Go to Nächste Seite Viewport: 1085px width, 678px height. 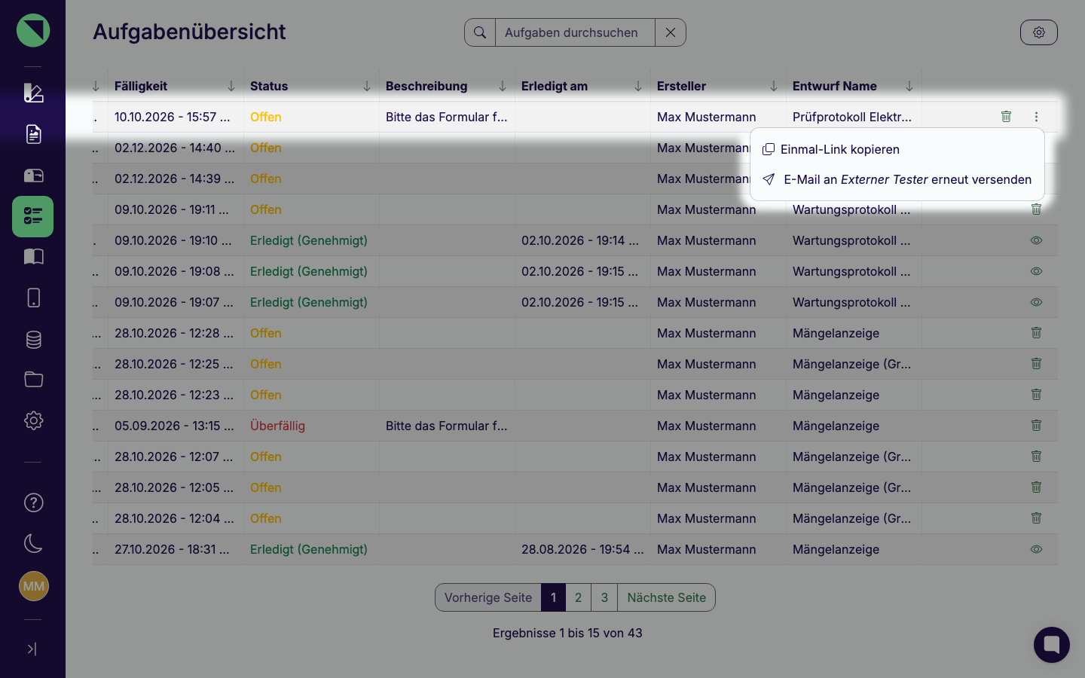point(666,597)
